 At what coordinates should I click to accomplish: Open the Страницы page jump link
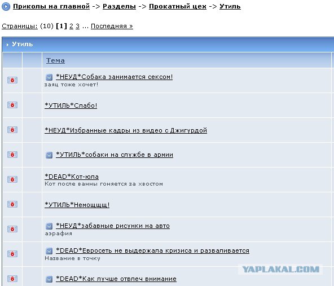(x=20, y=26)
